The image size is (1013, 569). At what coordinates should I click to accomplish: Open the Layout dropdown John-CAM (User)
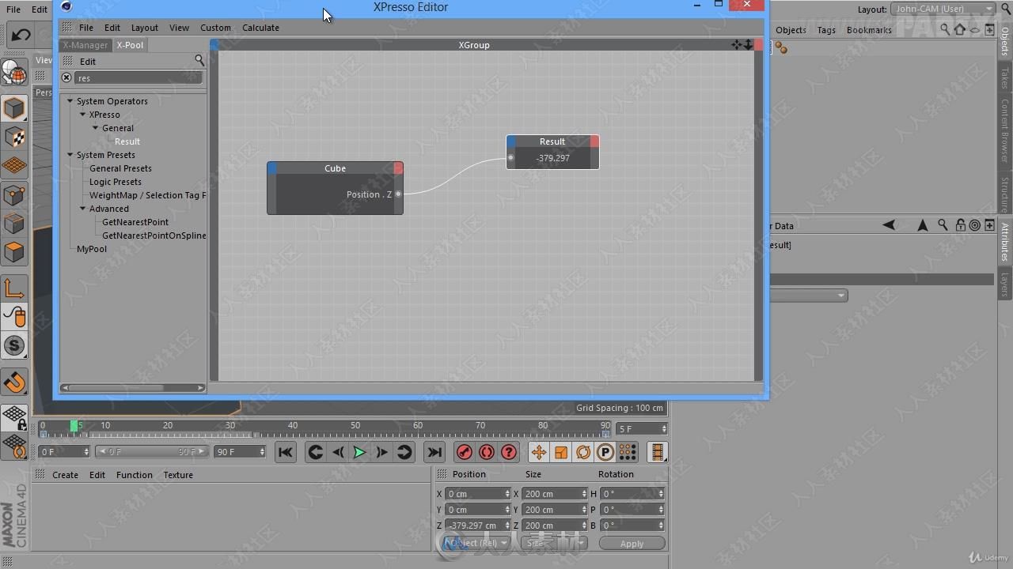coord(943,9)
